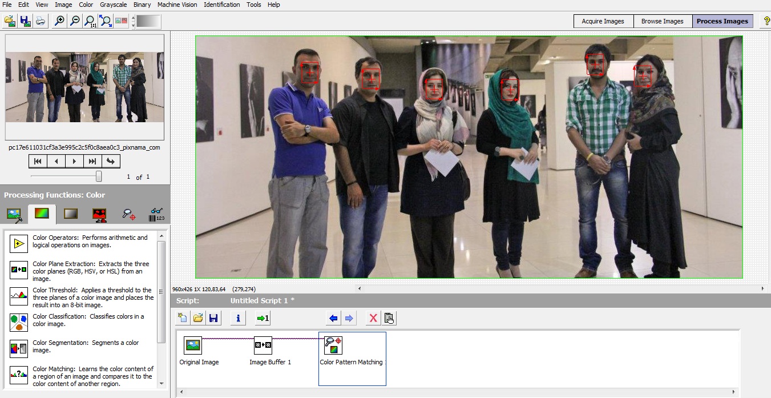Select the Color Threshold function icon
Screen dimensions: 771x398
[19, 296]
